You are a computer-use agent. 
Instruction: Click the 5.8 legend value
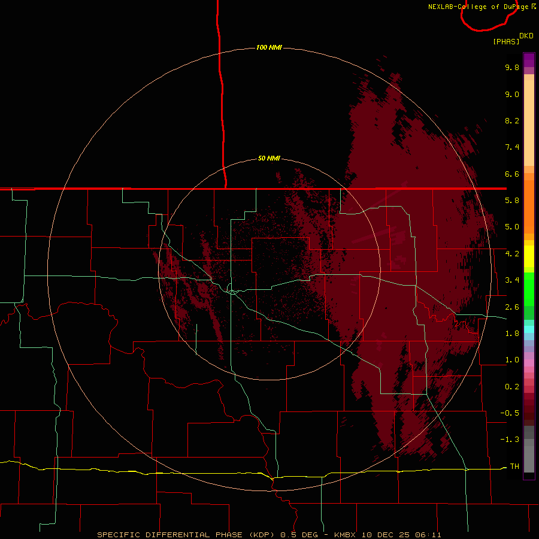coord(512,201)
